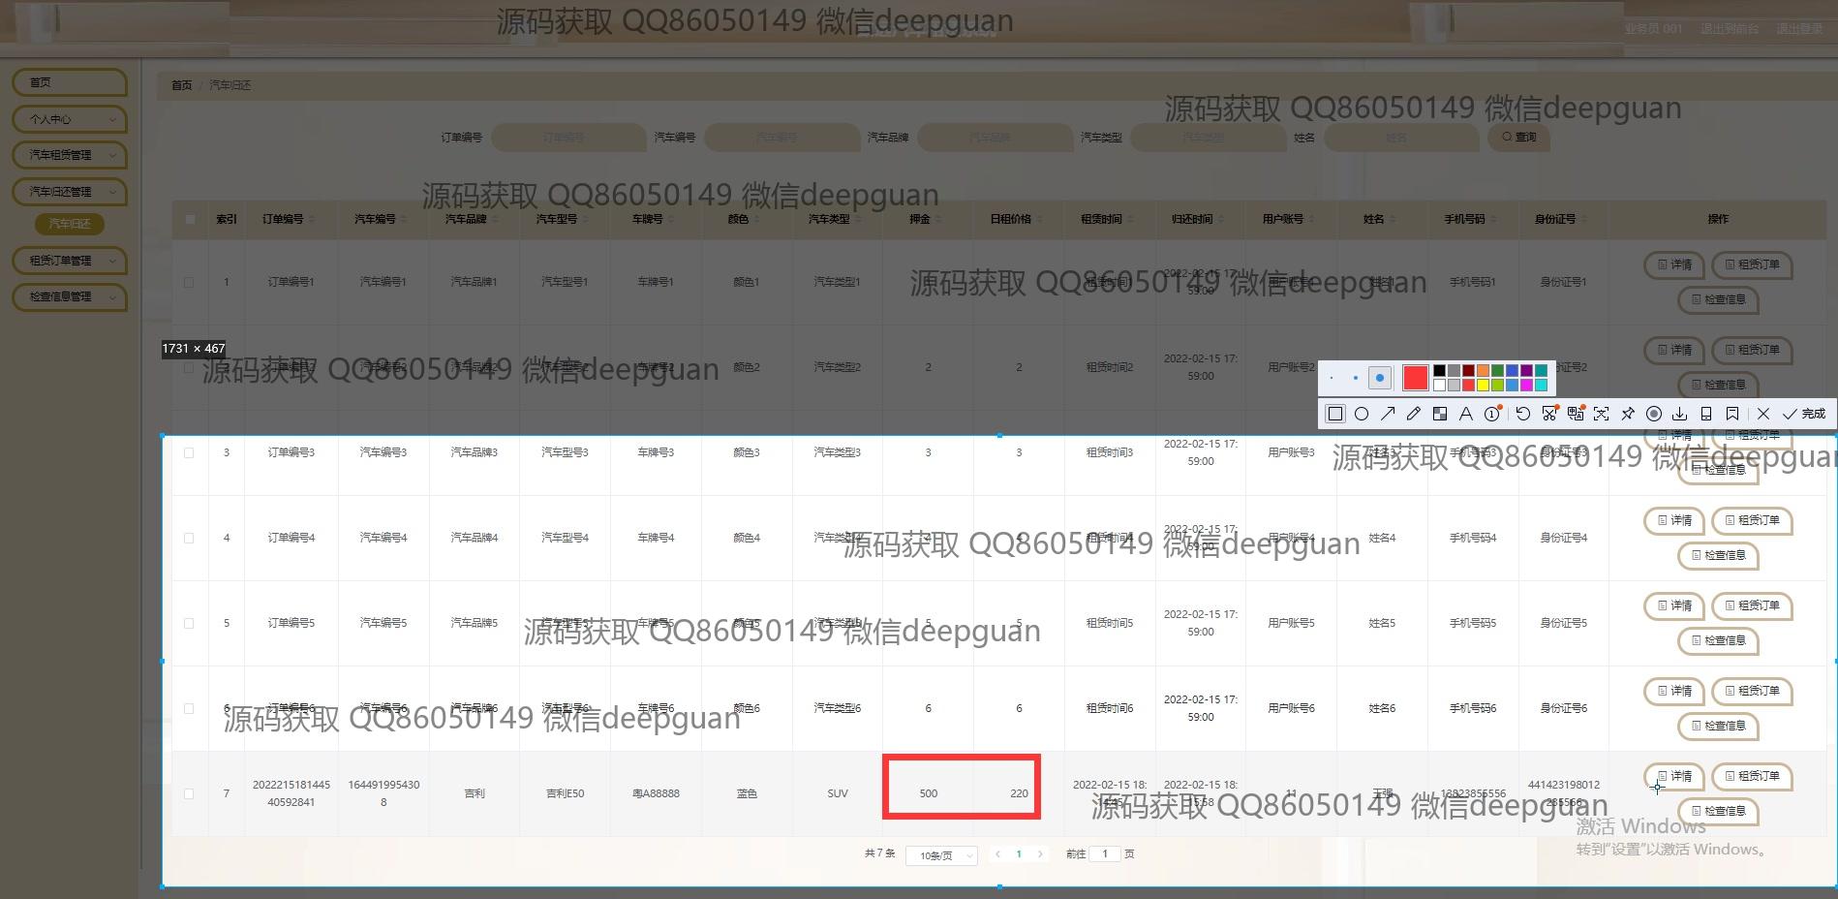The width and height of the screenshot is (1838, 899).
Task: Click 完成 to finish the screenshot
Action: pos(1804,414)
